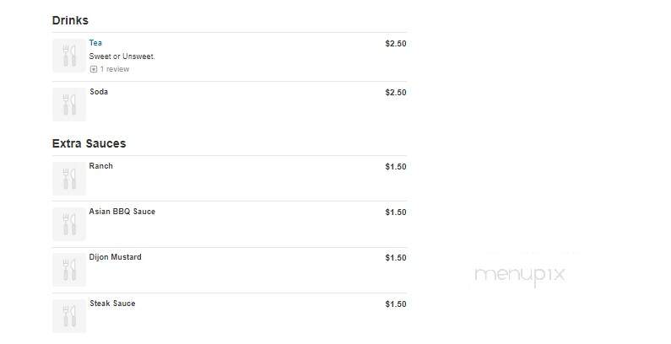The height and width of the screenshot is (344, 671).
Task: Open the 1 review link under Tea
Action: click(114, 69)
